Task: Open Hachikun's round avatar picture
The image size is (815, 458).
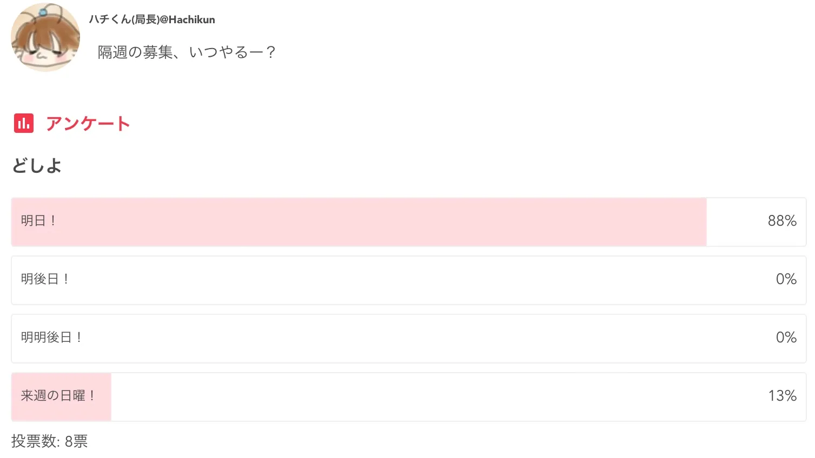Action: [45, 38]
